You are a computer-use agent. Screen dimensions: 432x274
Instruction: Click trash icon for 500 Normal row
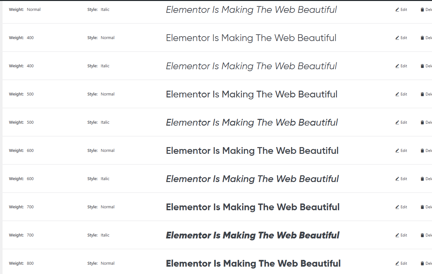coord(422,94)
